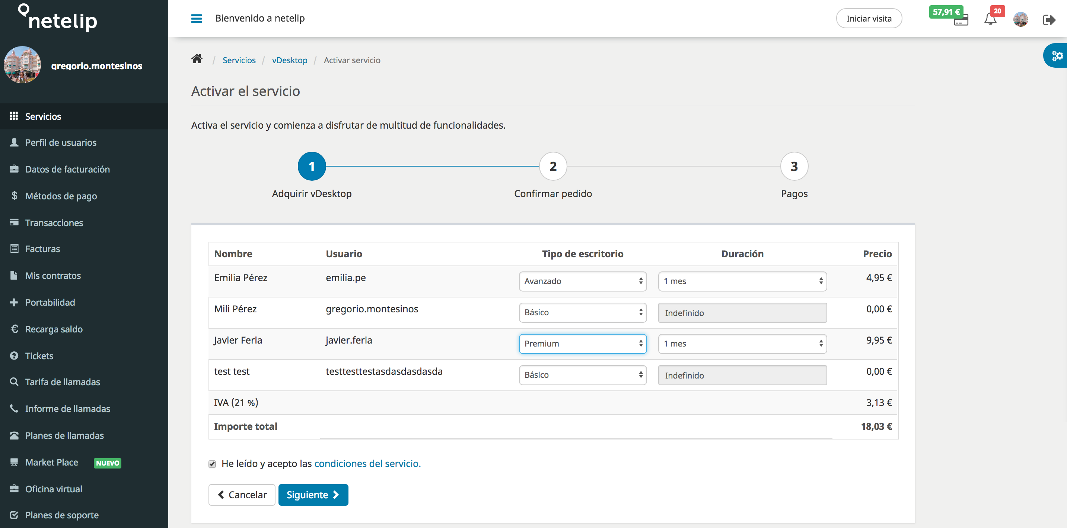1067x528 pixels.
Task: Open desktop type dropdown for Emilia Pérez
Action: coord(582,281)
